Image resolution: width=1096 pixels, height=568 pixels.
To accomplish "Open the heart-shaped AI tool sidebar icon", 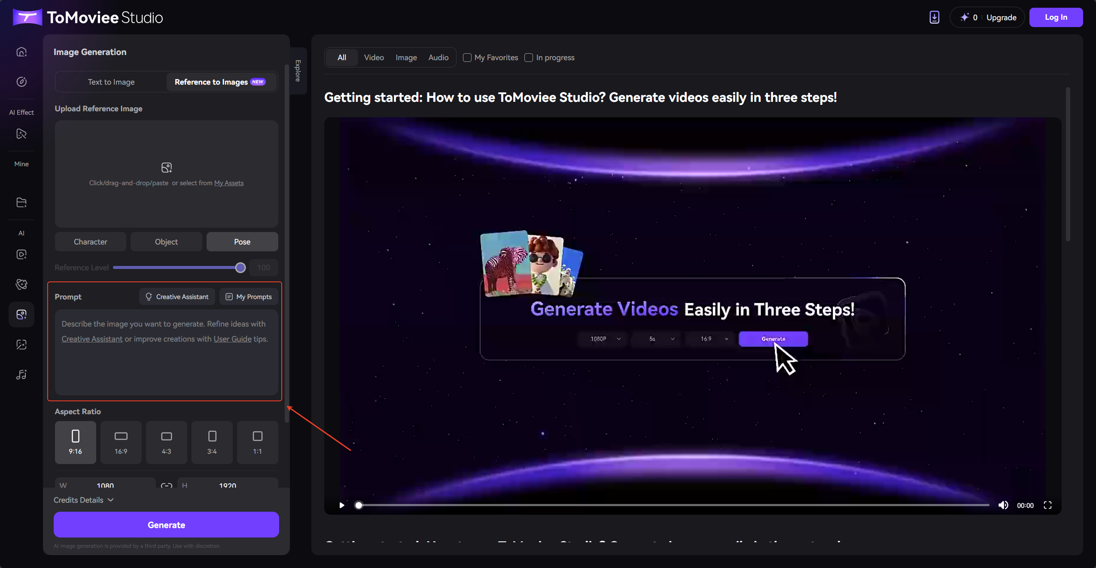I will [21, 284].
